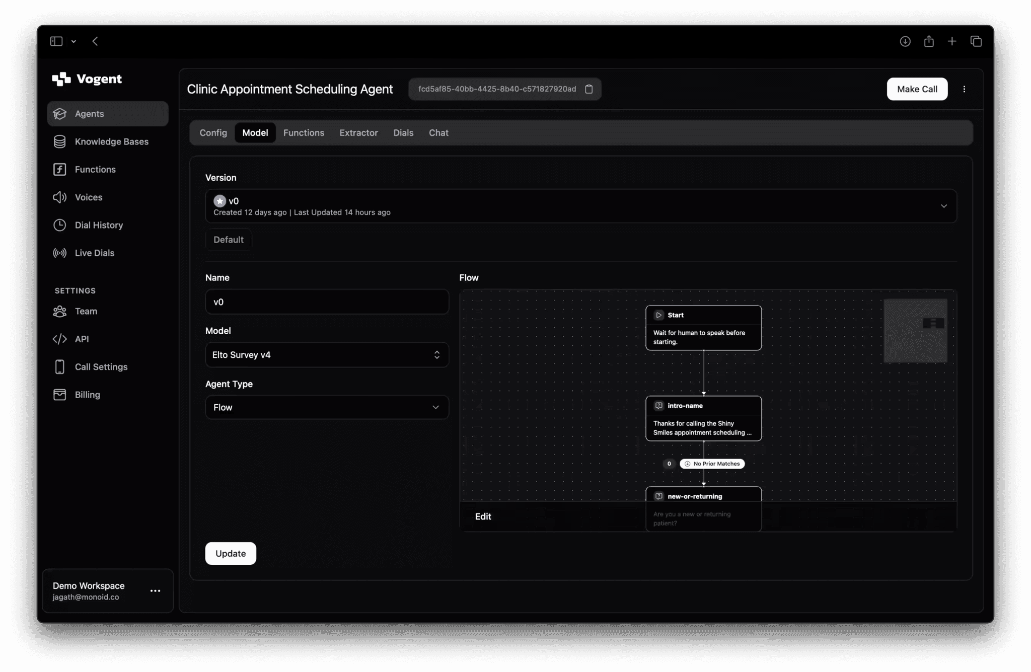
Task: Open the Billing section
Action: coord(88,395)
